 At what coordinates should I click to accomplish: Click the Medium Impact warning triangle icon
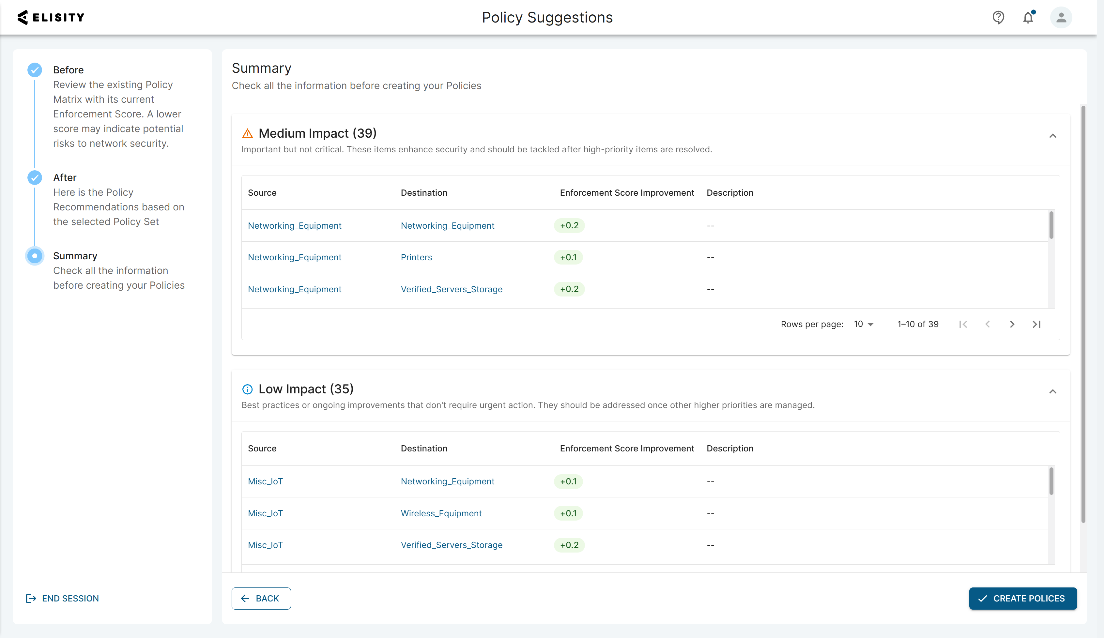pos(248,133)
